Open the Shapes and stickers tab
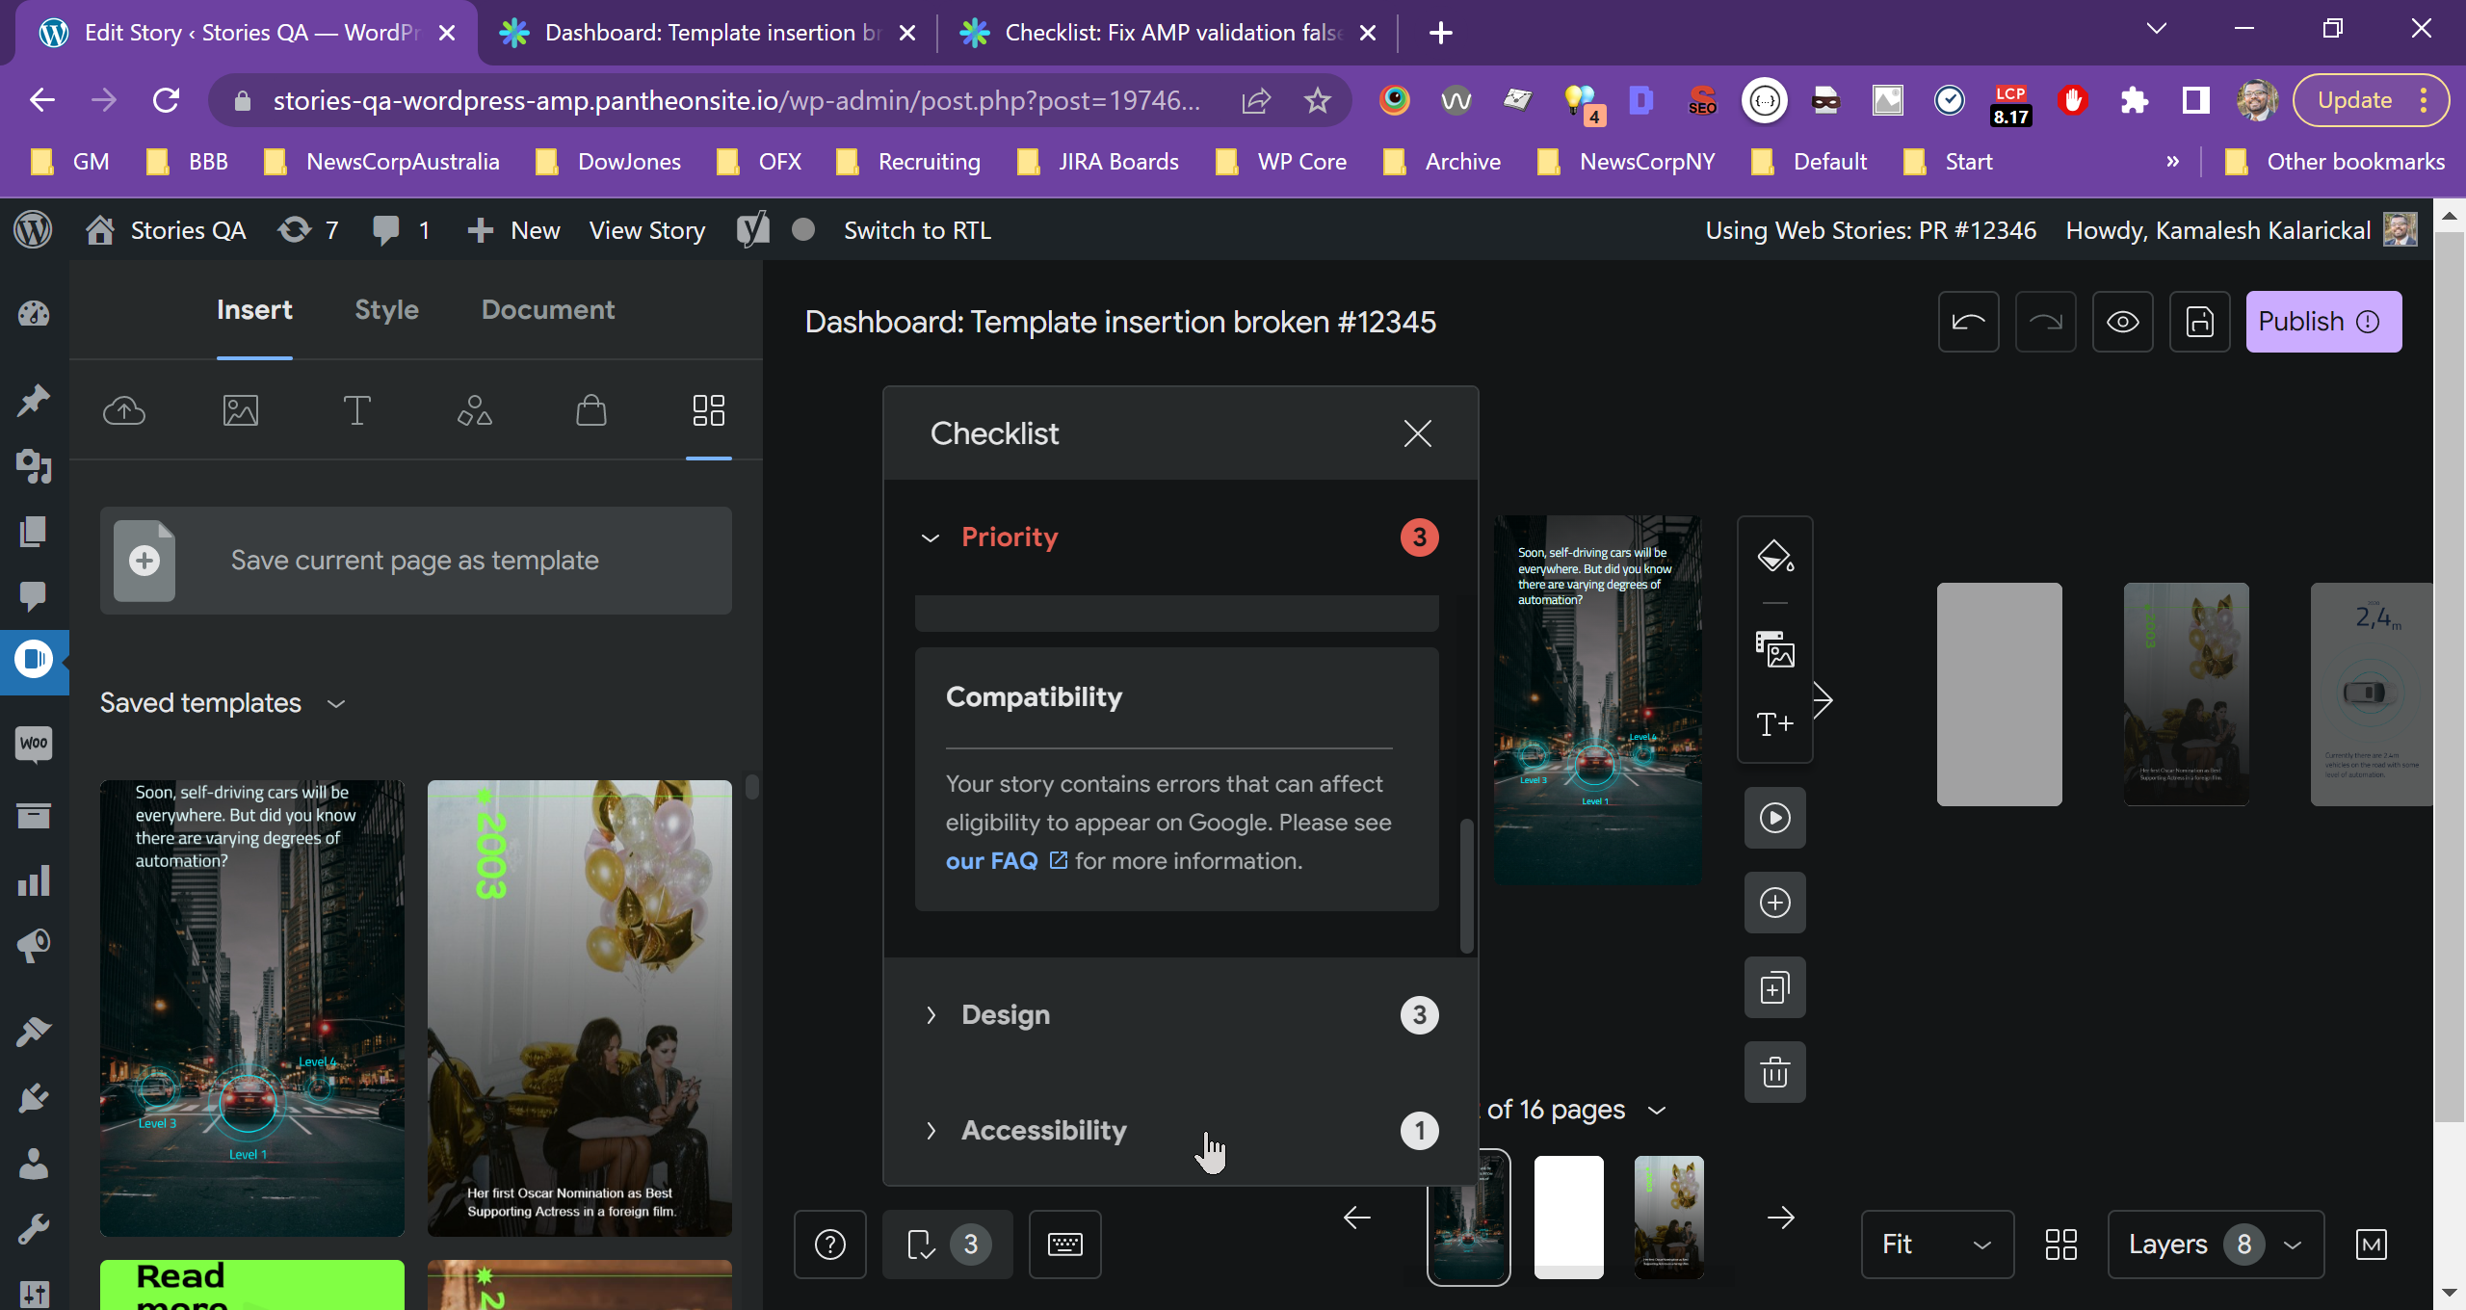This screenshot has width=2466, height=1310. (x=474, y=411)
